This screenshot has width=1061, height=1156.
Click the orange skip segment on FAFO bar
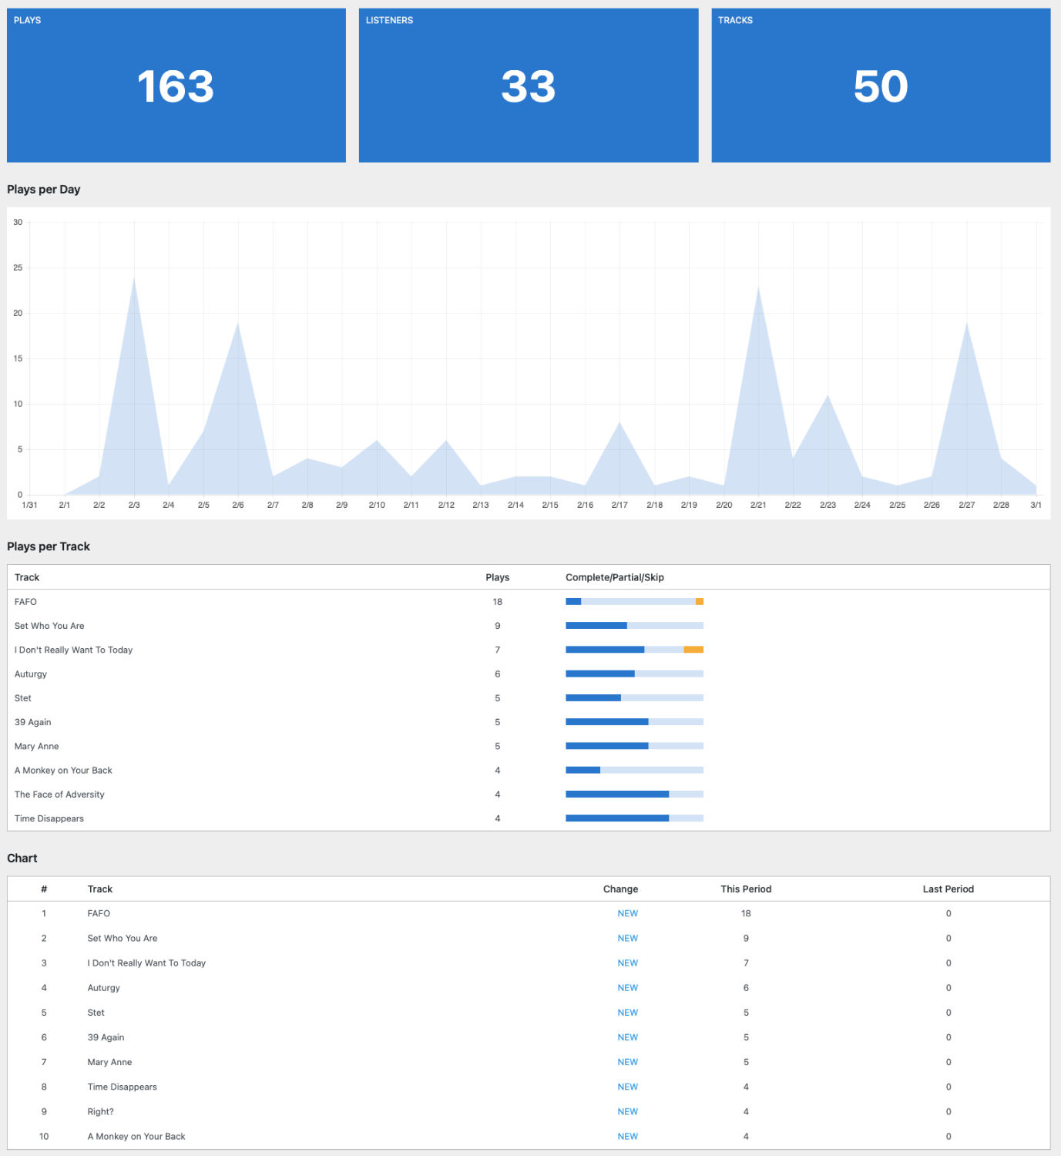(700, 601)
